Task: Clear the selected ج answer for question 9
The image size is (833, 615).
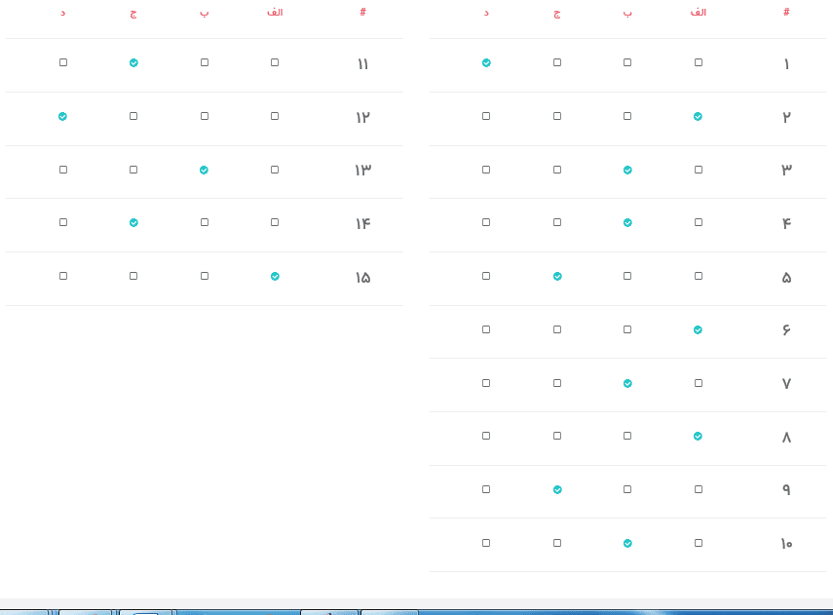Action: point(557,490)
